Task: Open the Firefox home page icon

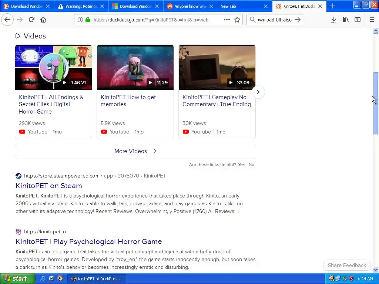Action: 43,20
